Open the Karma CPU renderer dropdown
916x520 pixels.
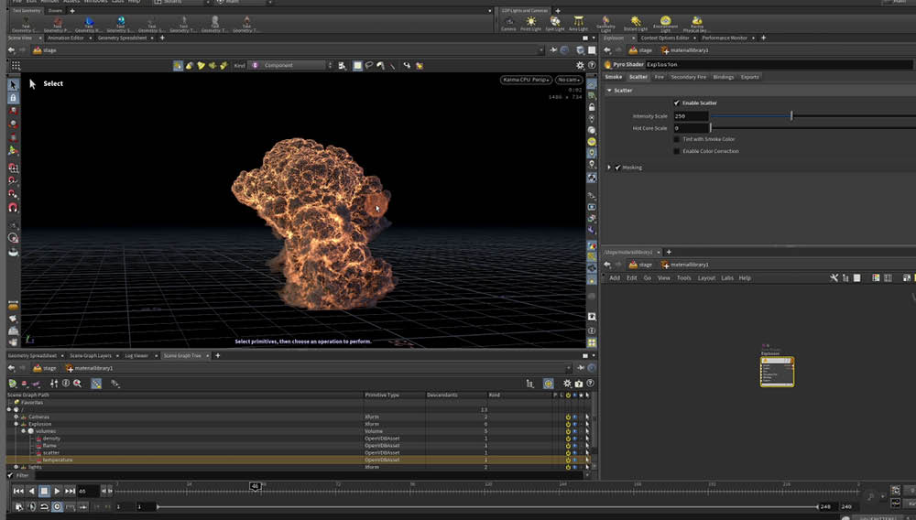pyautogui.click(x=526, y=81)
